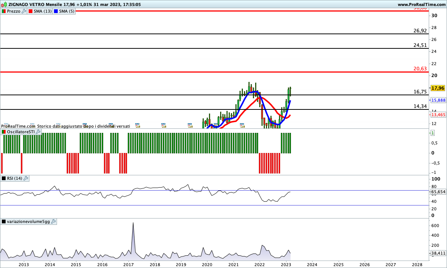
Task: Open the www.ProRealTime.com link
Action: pos(421,4)
